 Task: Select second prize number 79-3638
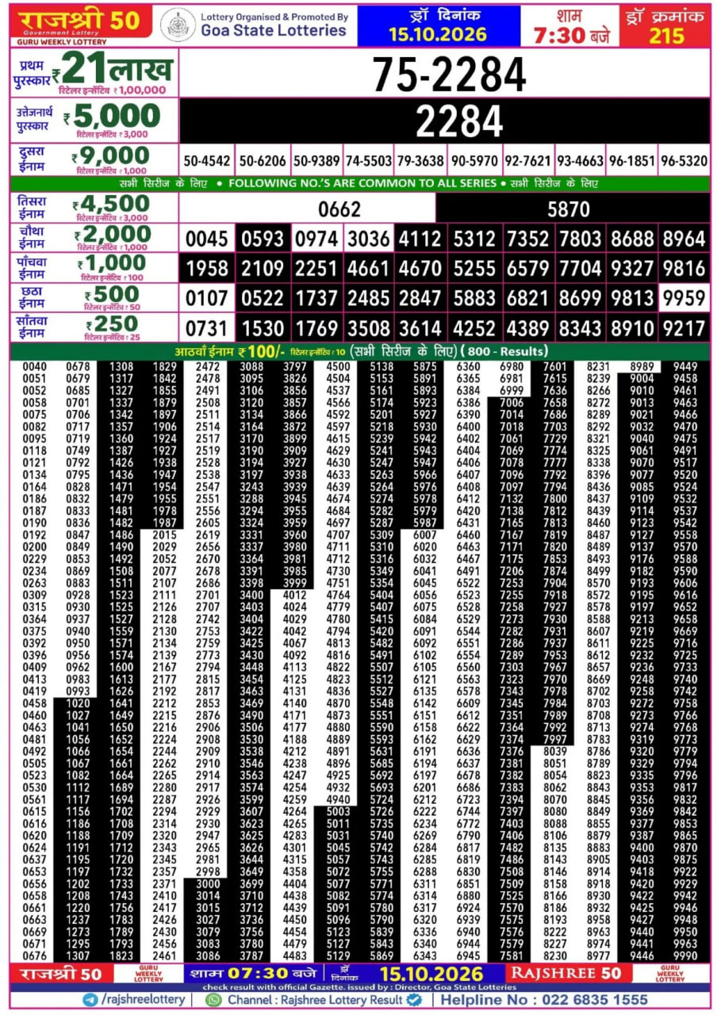click(x=420, y=160)
